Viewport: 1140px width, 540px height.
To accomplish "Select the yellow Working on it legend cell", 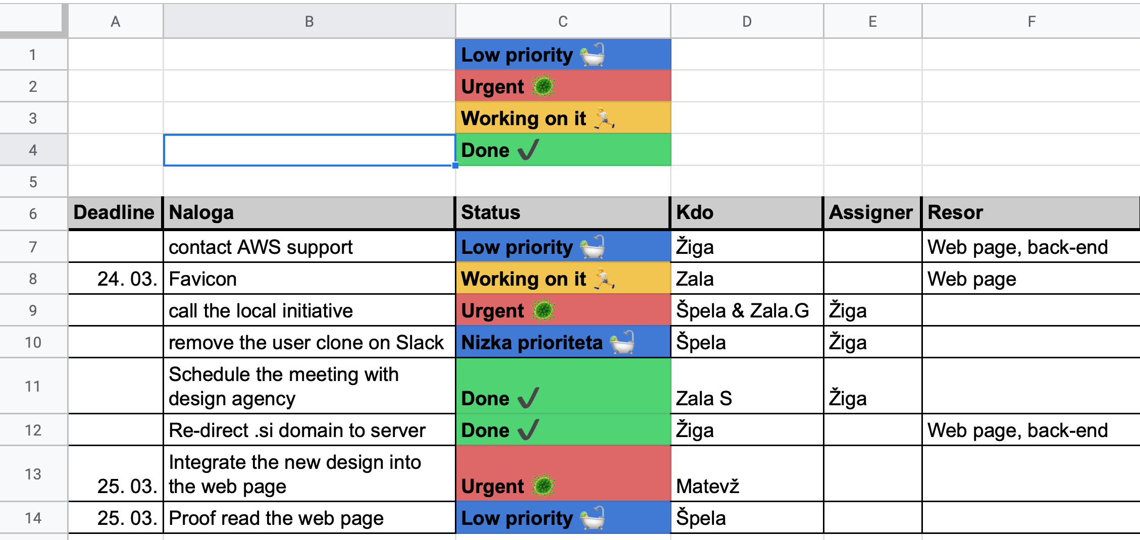I will (563, 118).
